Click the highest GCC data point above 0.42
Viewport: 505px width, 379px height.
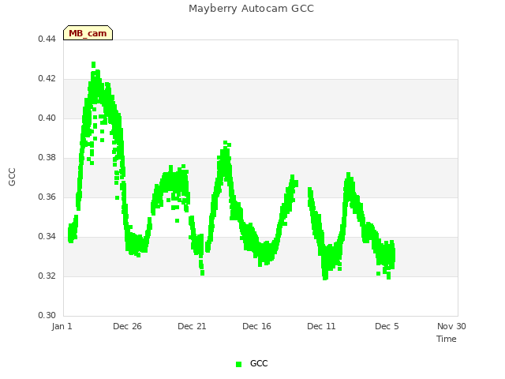click(93, 65)
